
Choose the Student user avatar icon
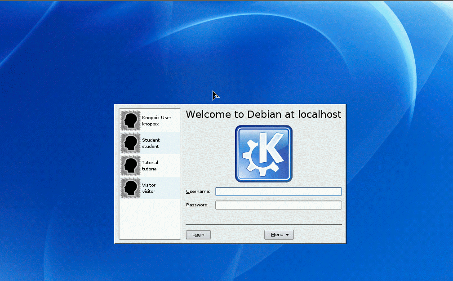point(130,143)
